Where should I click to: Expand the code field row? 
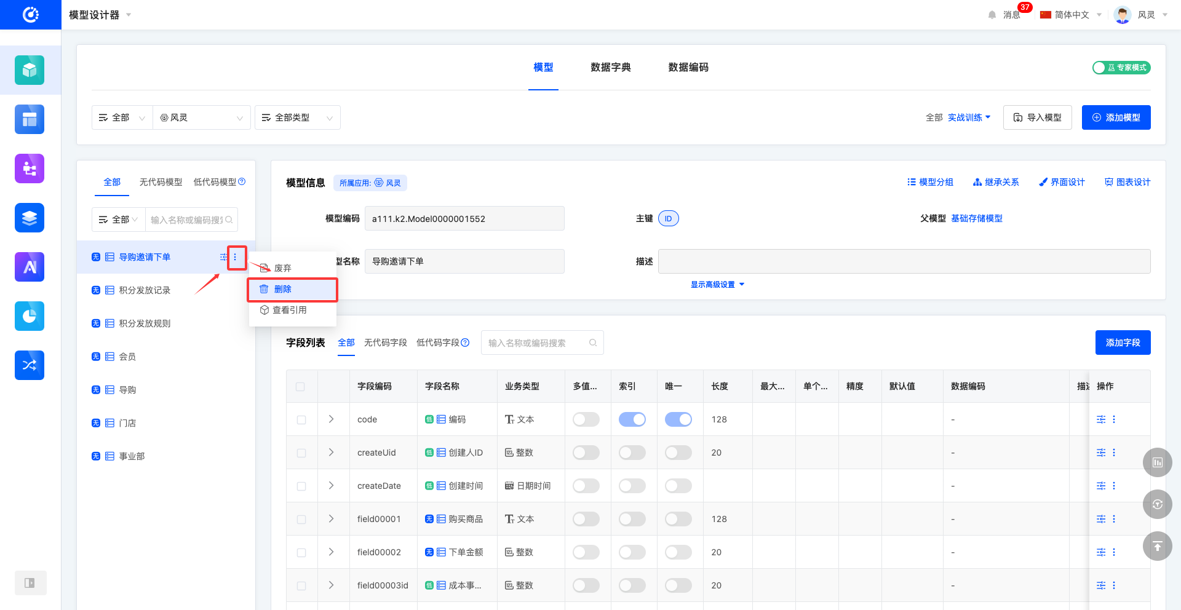click(331, 419)
